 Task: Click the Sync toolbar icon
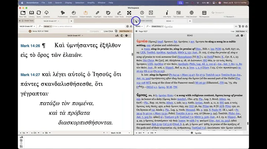coord(39,14)
